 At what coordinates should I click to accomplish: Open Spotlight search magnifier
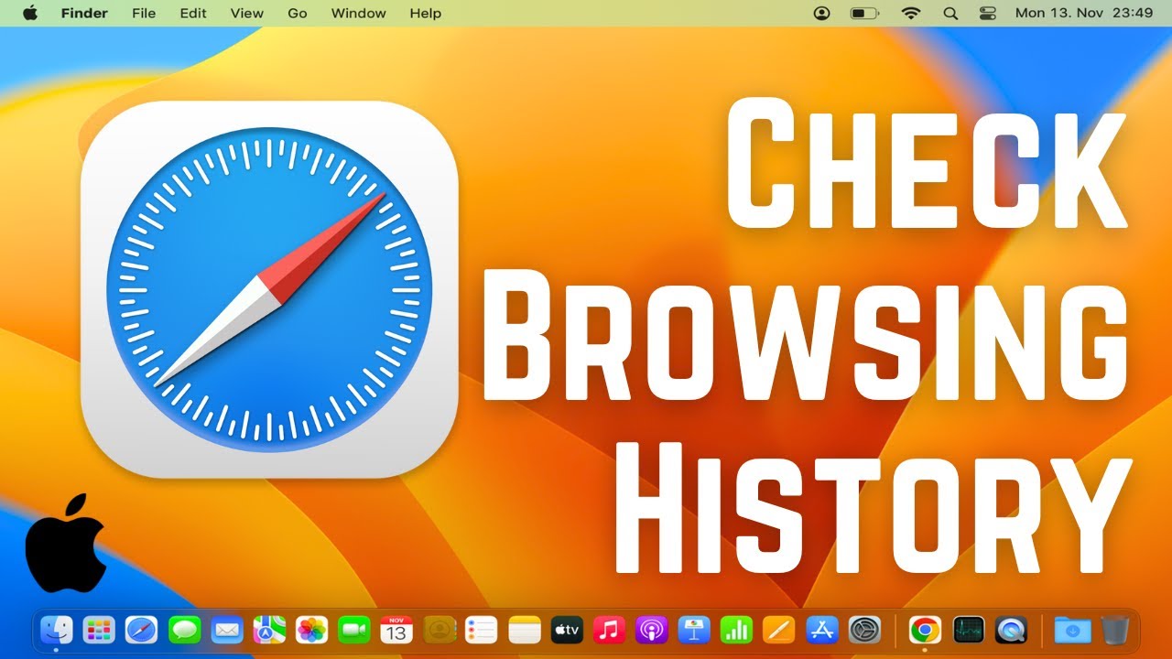click(x=950, y=13)
